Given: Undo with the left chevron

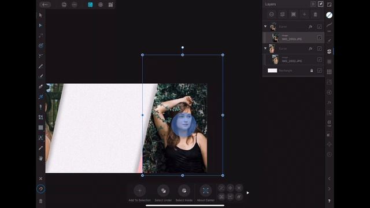Looking at the screenshot, I should [x=329, y=179].
